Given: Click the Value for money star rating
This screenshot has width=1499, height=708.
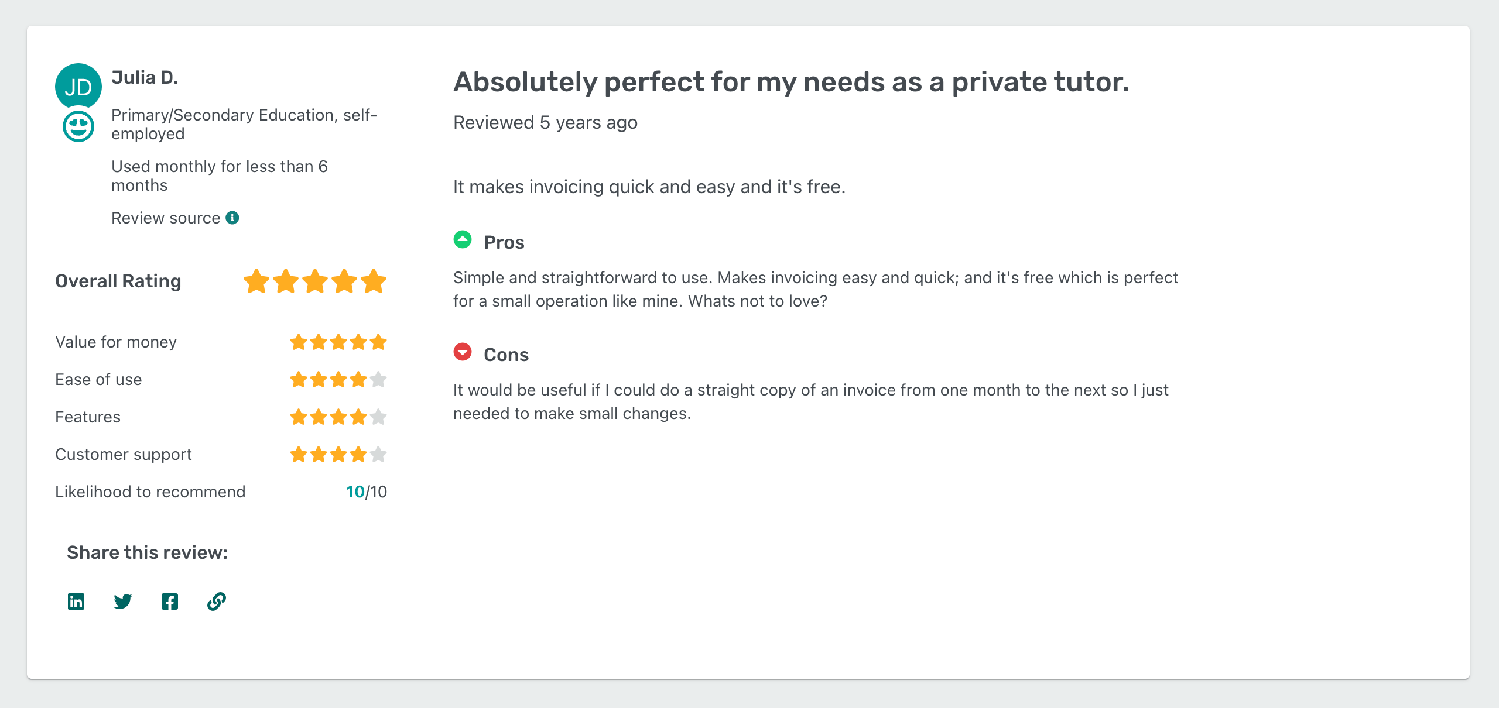Looking at the screenshot, I should pos(338,342).
